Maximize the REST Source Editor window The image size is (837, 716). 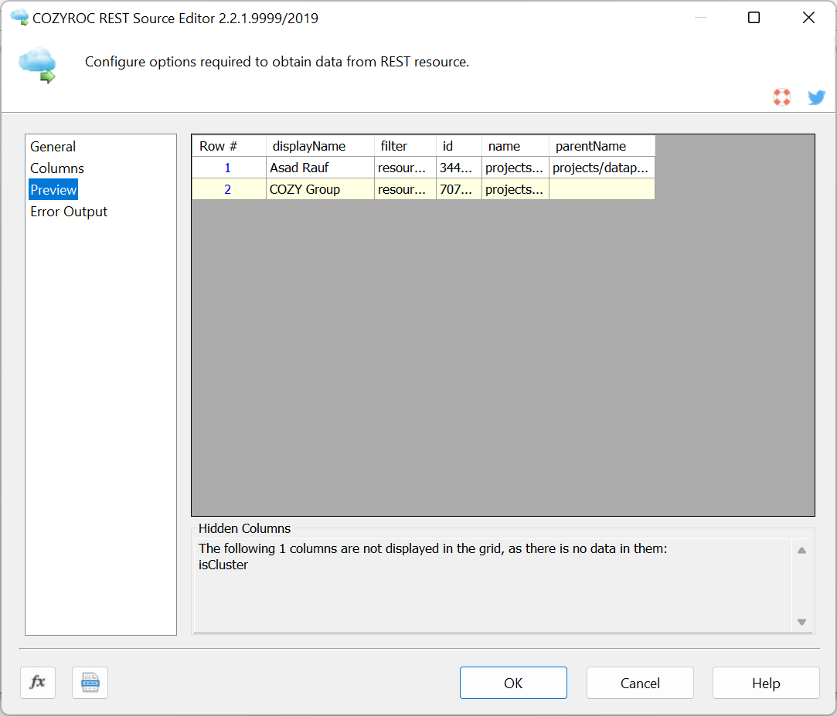(x=754, y=18)
